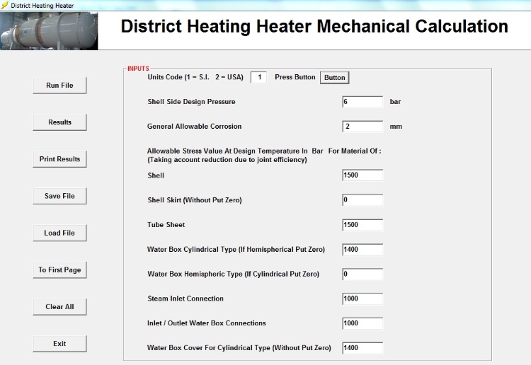The image size is (531, 365).
Task: Click the Load File button
Action: 59,233
